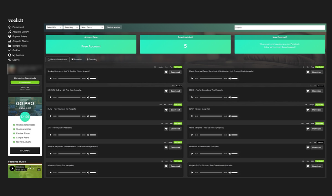Favorite 3LAU How You Love Me
Screen dimensions: 332x196
[166, 110]
